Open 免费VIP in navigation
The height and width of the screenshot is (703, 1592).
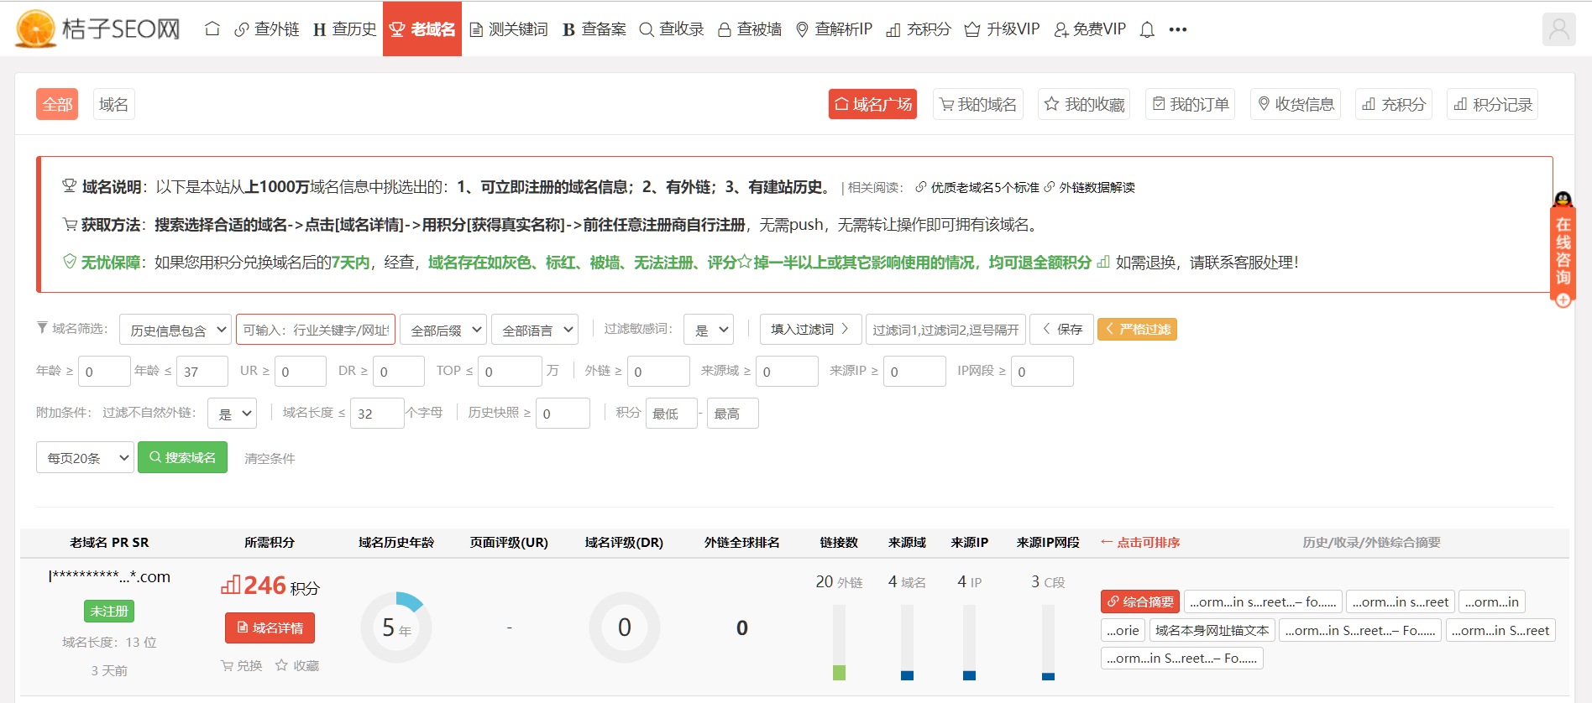tap(1089, 29)
